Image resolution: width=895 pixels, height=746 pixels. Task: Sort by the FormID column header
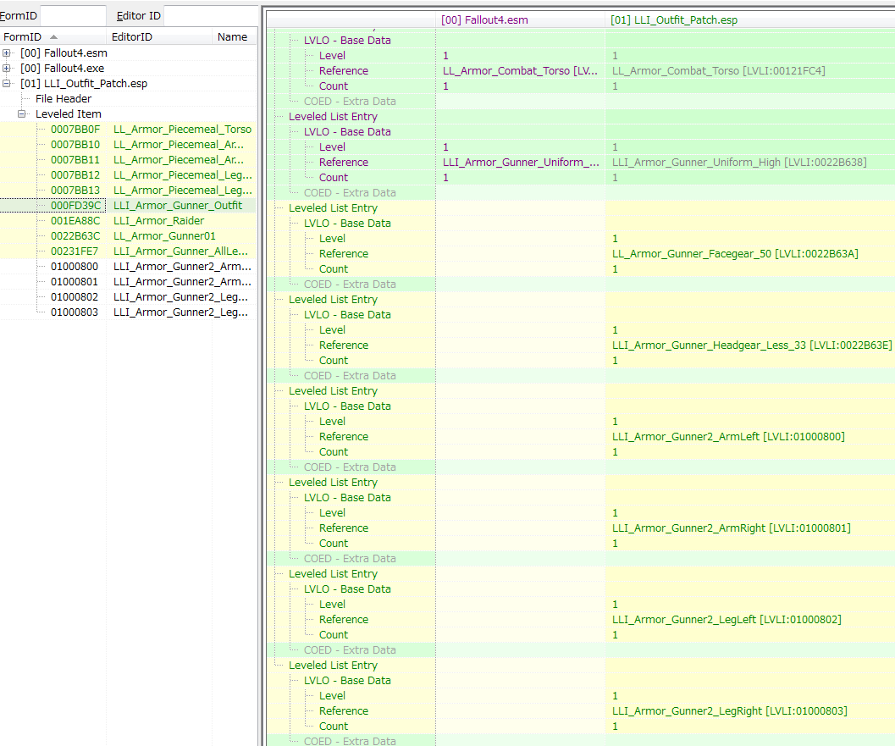click(53, 37)
